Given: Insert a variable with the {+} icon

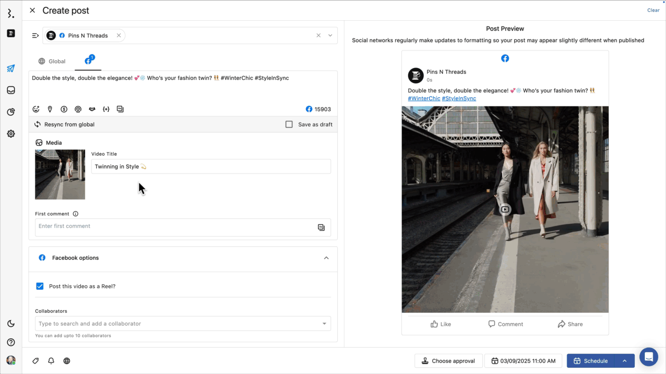Looking at the screenshot, I should coord(106,109).
